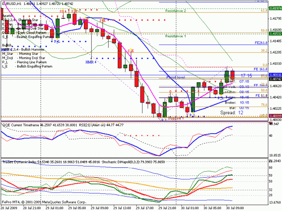Click the 30 Jul 09:00 time label
Screen dimensions: 282x211
coord(235,208)
